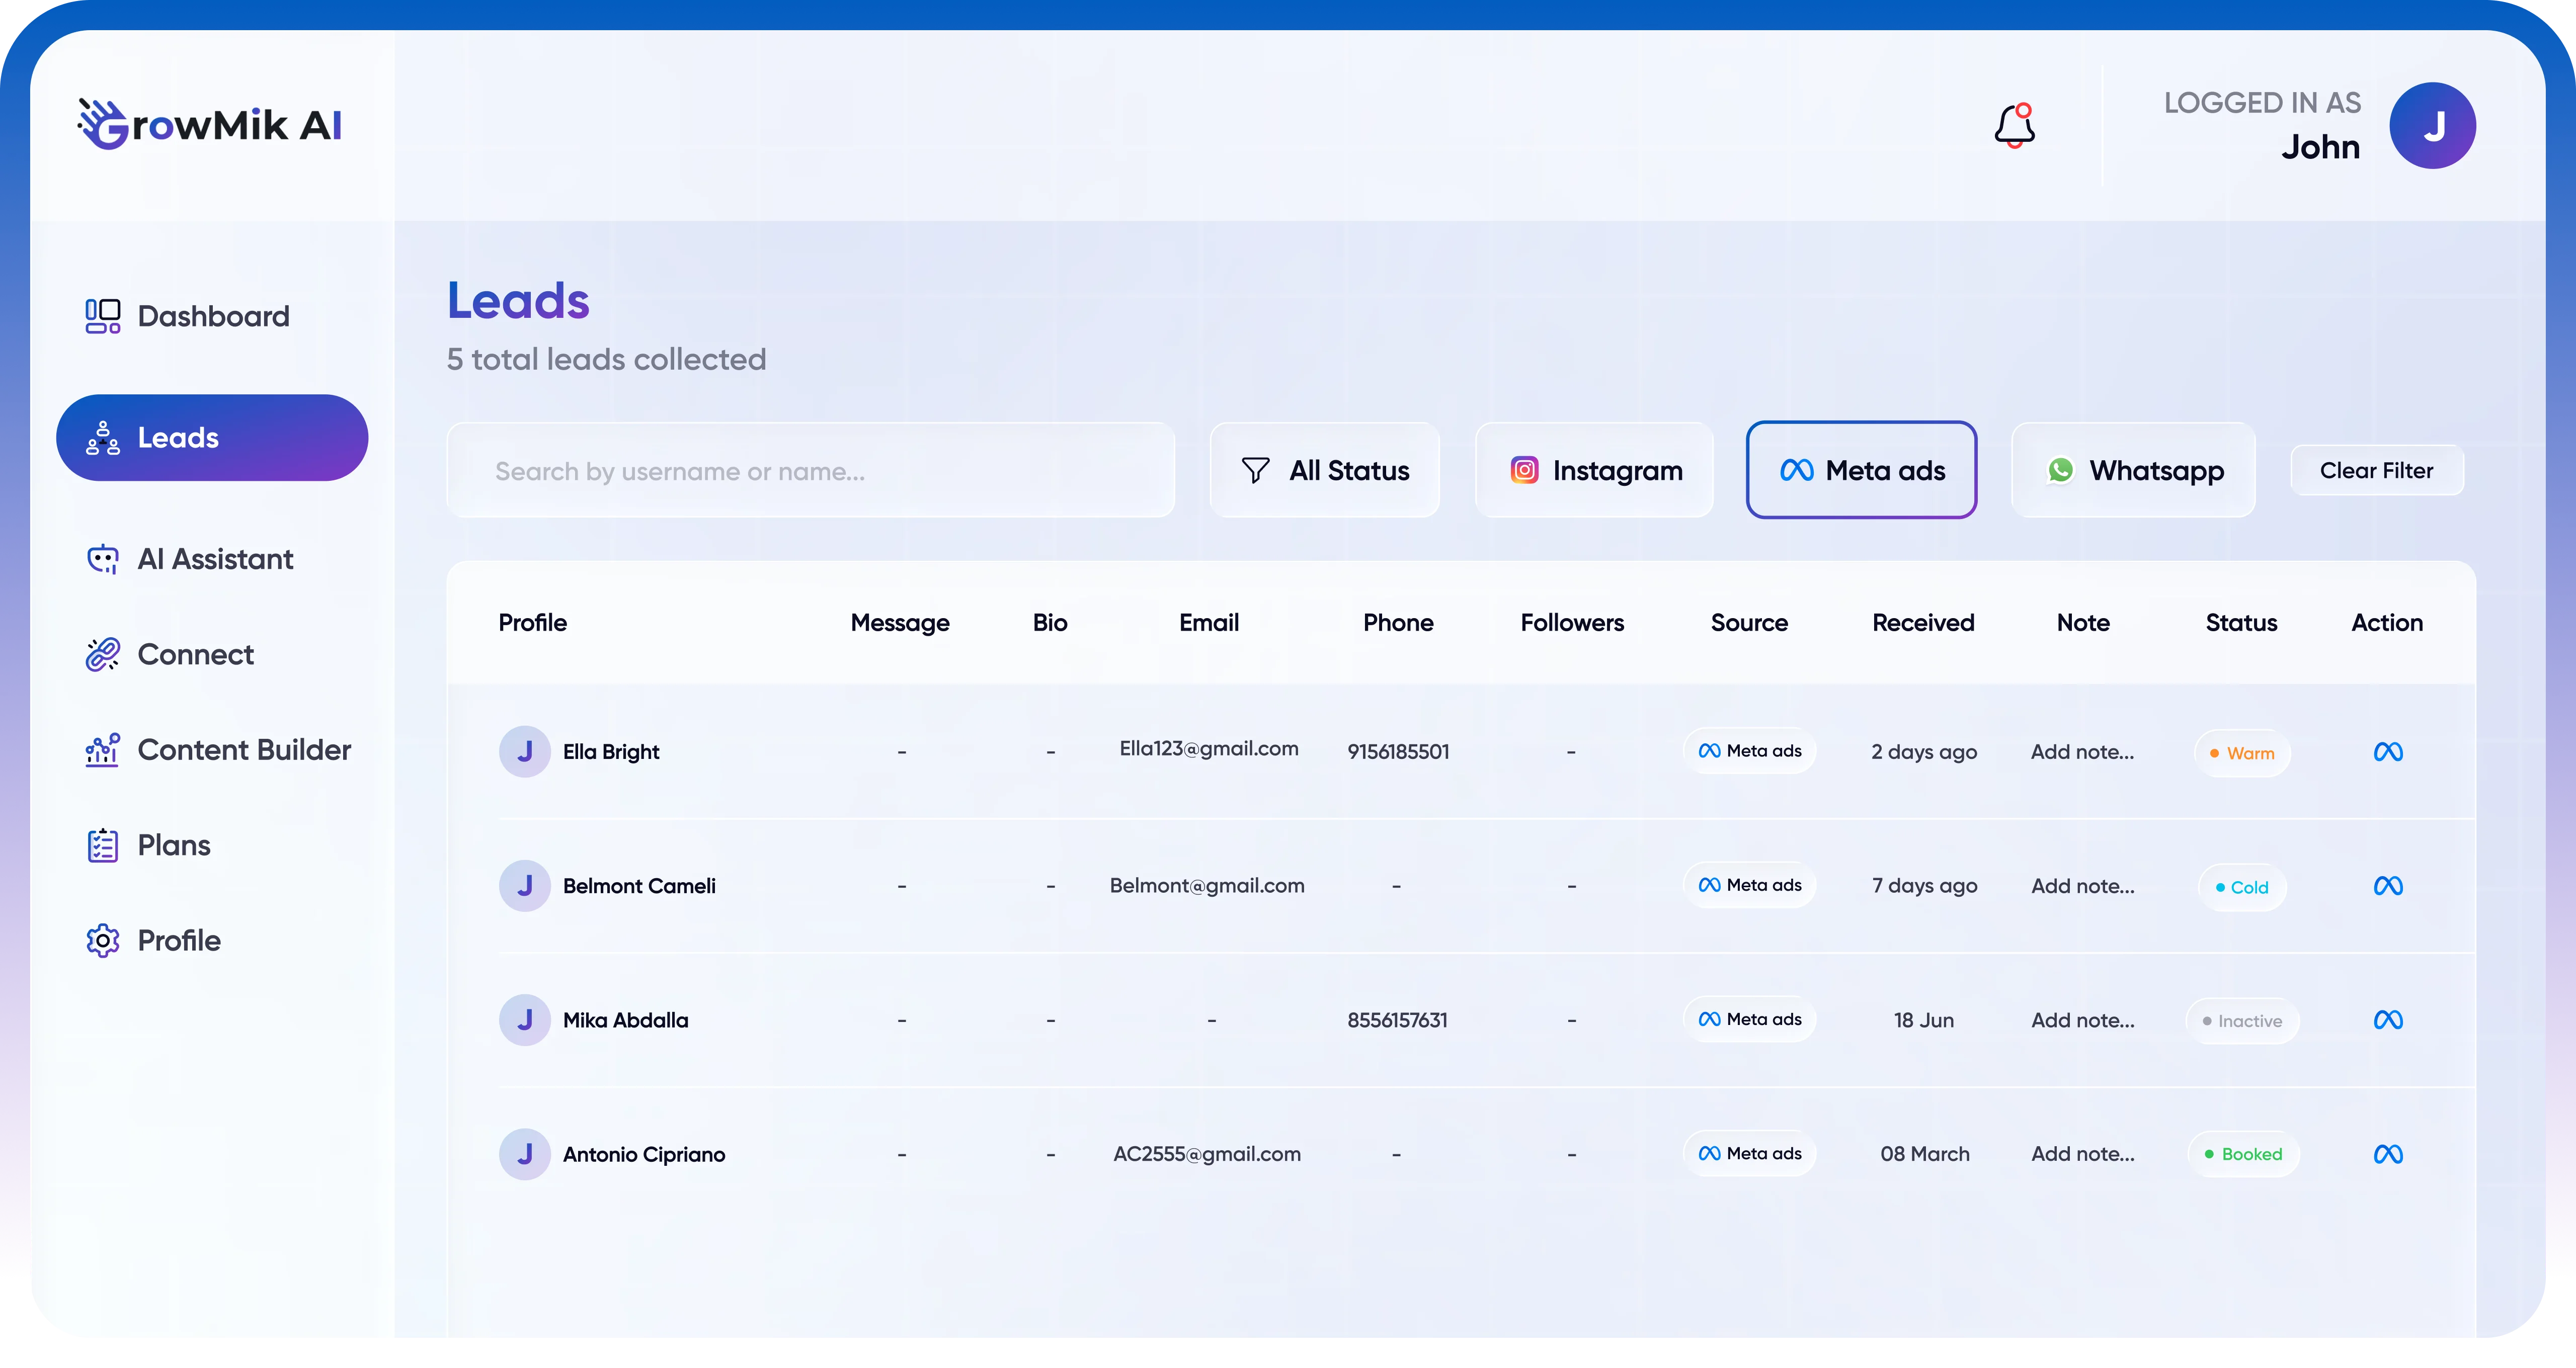2576x1368 pixels.
Task: Open Antonio Cipriano's Booked status dropdown
Action: [x=2243, y=1154]
